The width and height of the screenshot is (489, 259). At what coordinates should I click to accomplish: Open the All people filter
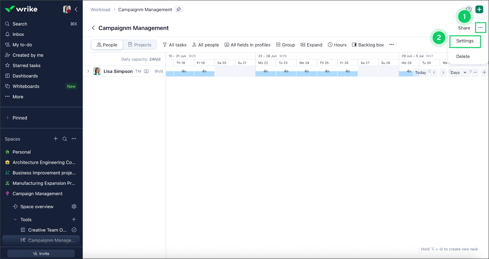point(206,45)
